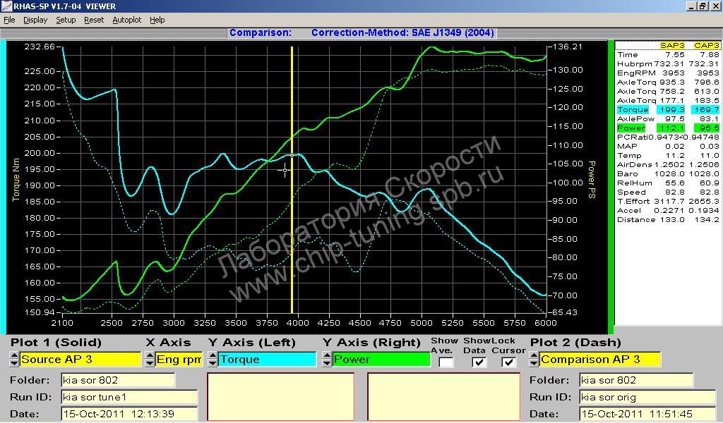Open the Setup menu

pyautogui.click(x=66, y=20)
